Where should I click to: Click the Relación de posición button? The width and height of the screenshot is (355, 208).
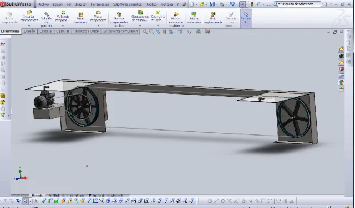click(x=47, y=19)
